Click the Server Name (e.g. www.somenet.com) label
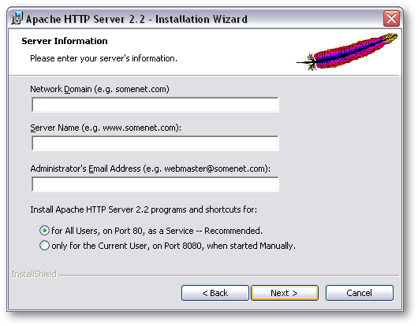The height and width of the screenshot is (326, 418). pyautogui.click(x=106, y=128)
